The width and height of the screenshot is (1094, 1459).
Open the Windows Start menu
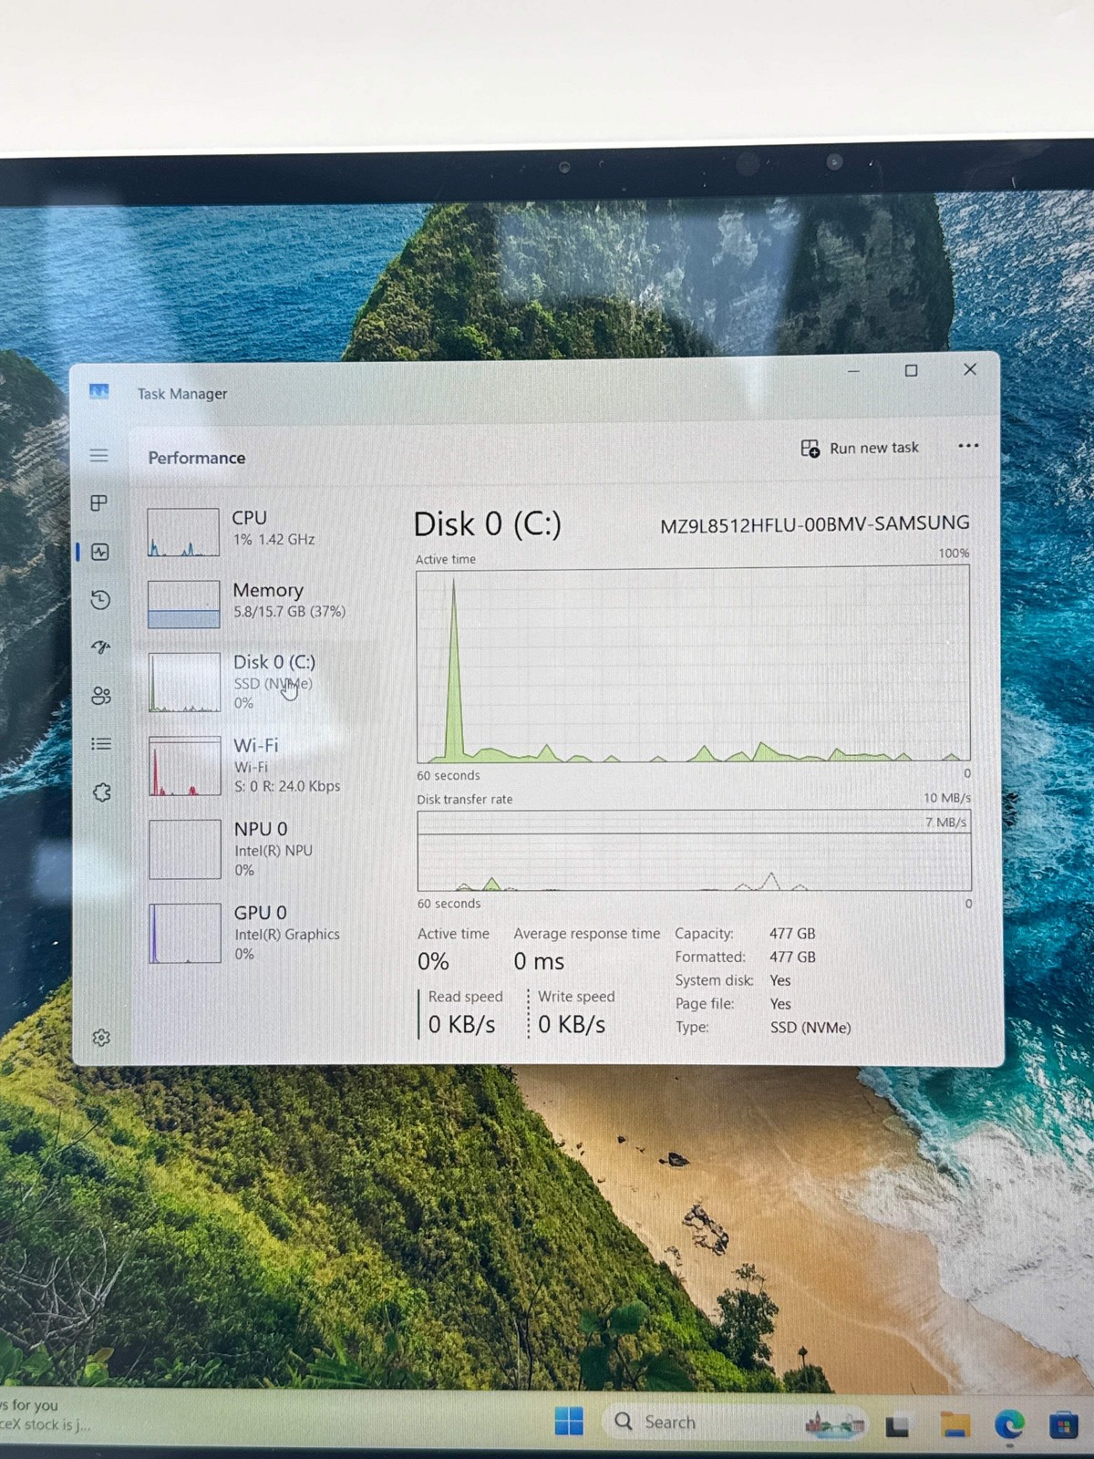coord(569,1421)
